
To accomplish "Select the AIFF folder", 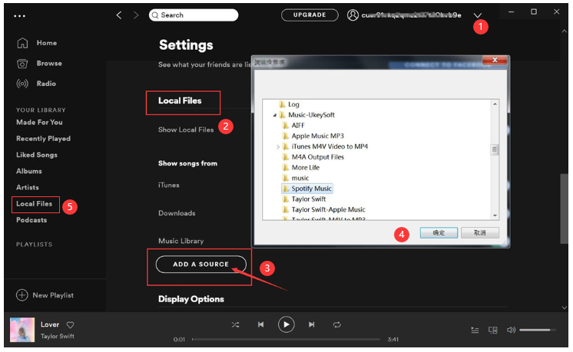I will [298, 126].
